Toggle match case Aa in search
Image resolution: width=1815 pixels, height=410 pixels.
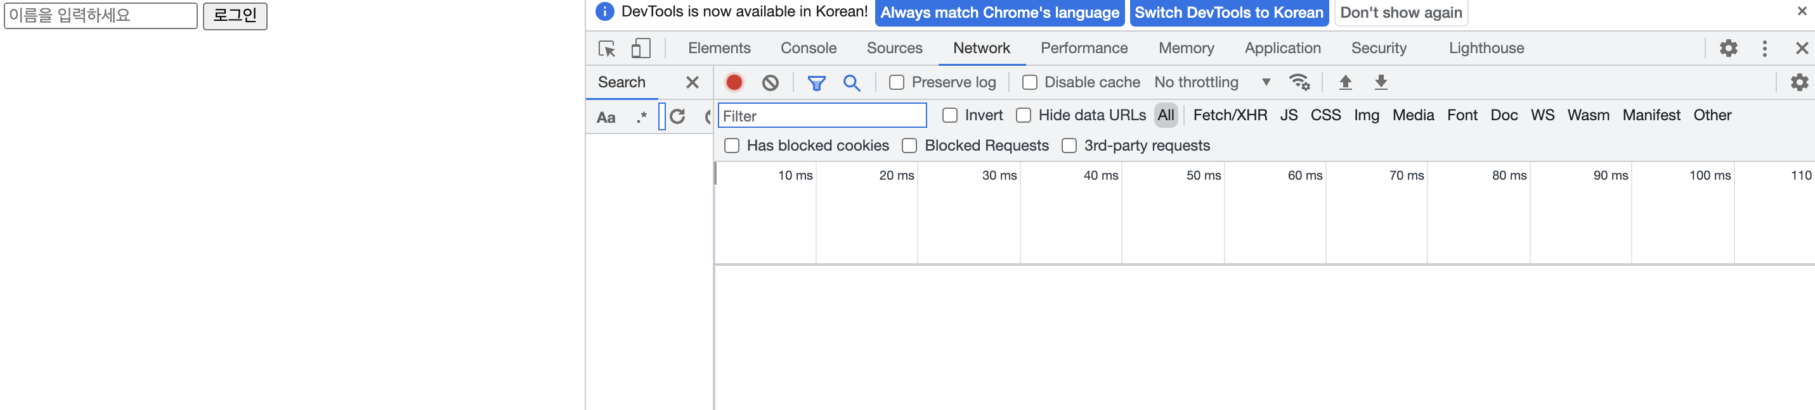click(606, 118)
